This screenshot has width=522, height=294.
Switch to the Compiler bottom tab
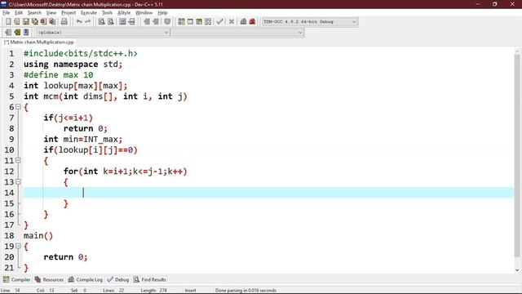pos(16,279)
